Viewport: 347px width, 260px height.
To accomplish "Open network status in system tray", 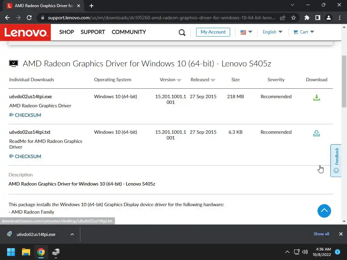I will tap(297, 252).
